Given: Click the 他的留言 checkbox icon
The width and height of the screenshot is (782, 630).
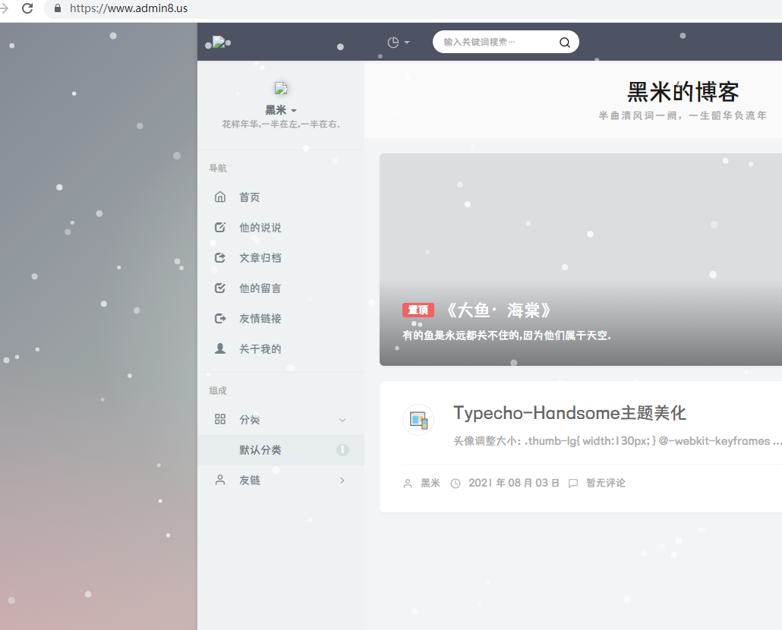Looking at the screenshot, I should [x=220, y=288].
